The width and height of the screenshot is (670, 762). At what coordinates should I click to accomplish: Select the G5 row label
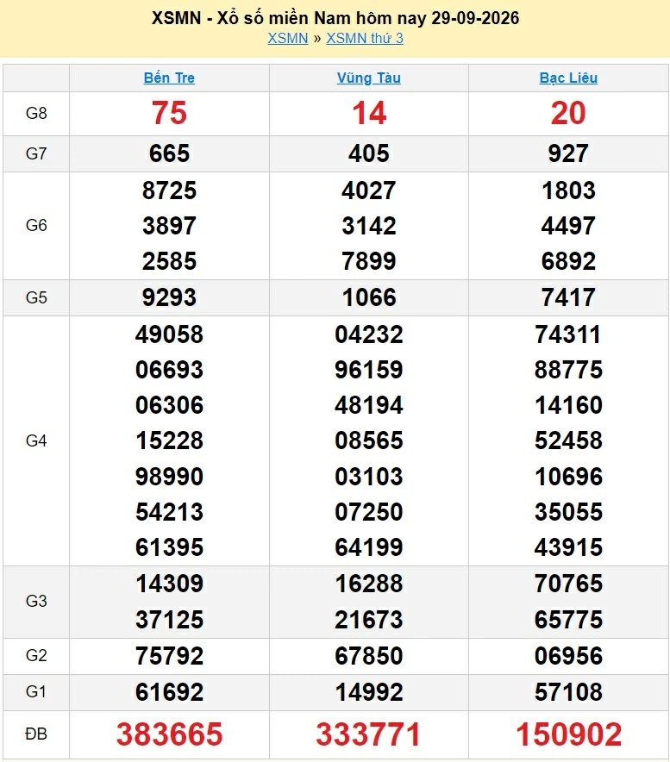(36, 297)
